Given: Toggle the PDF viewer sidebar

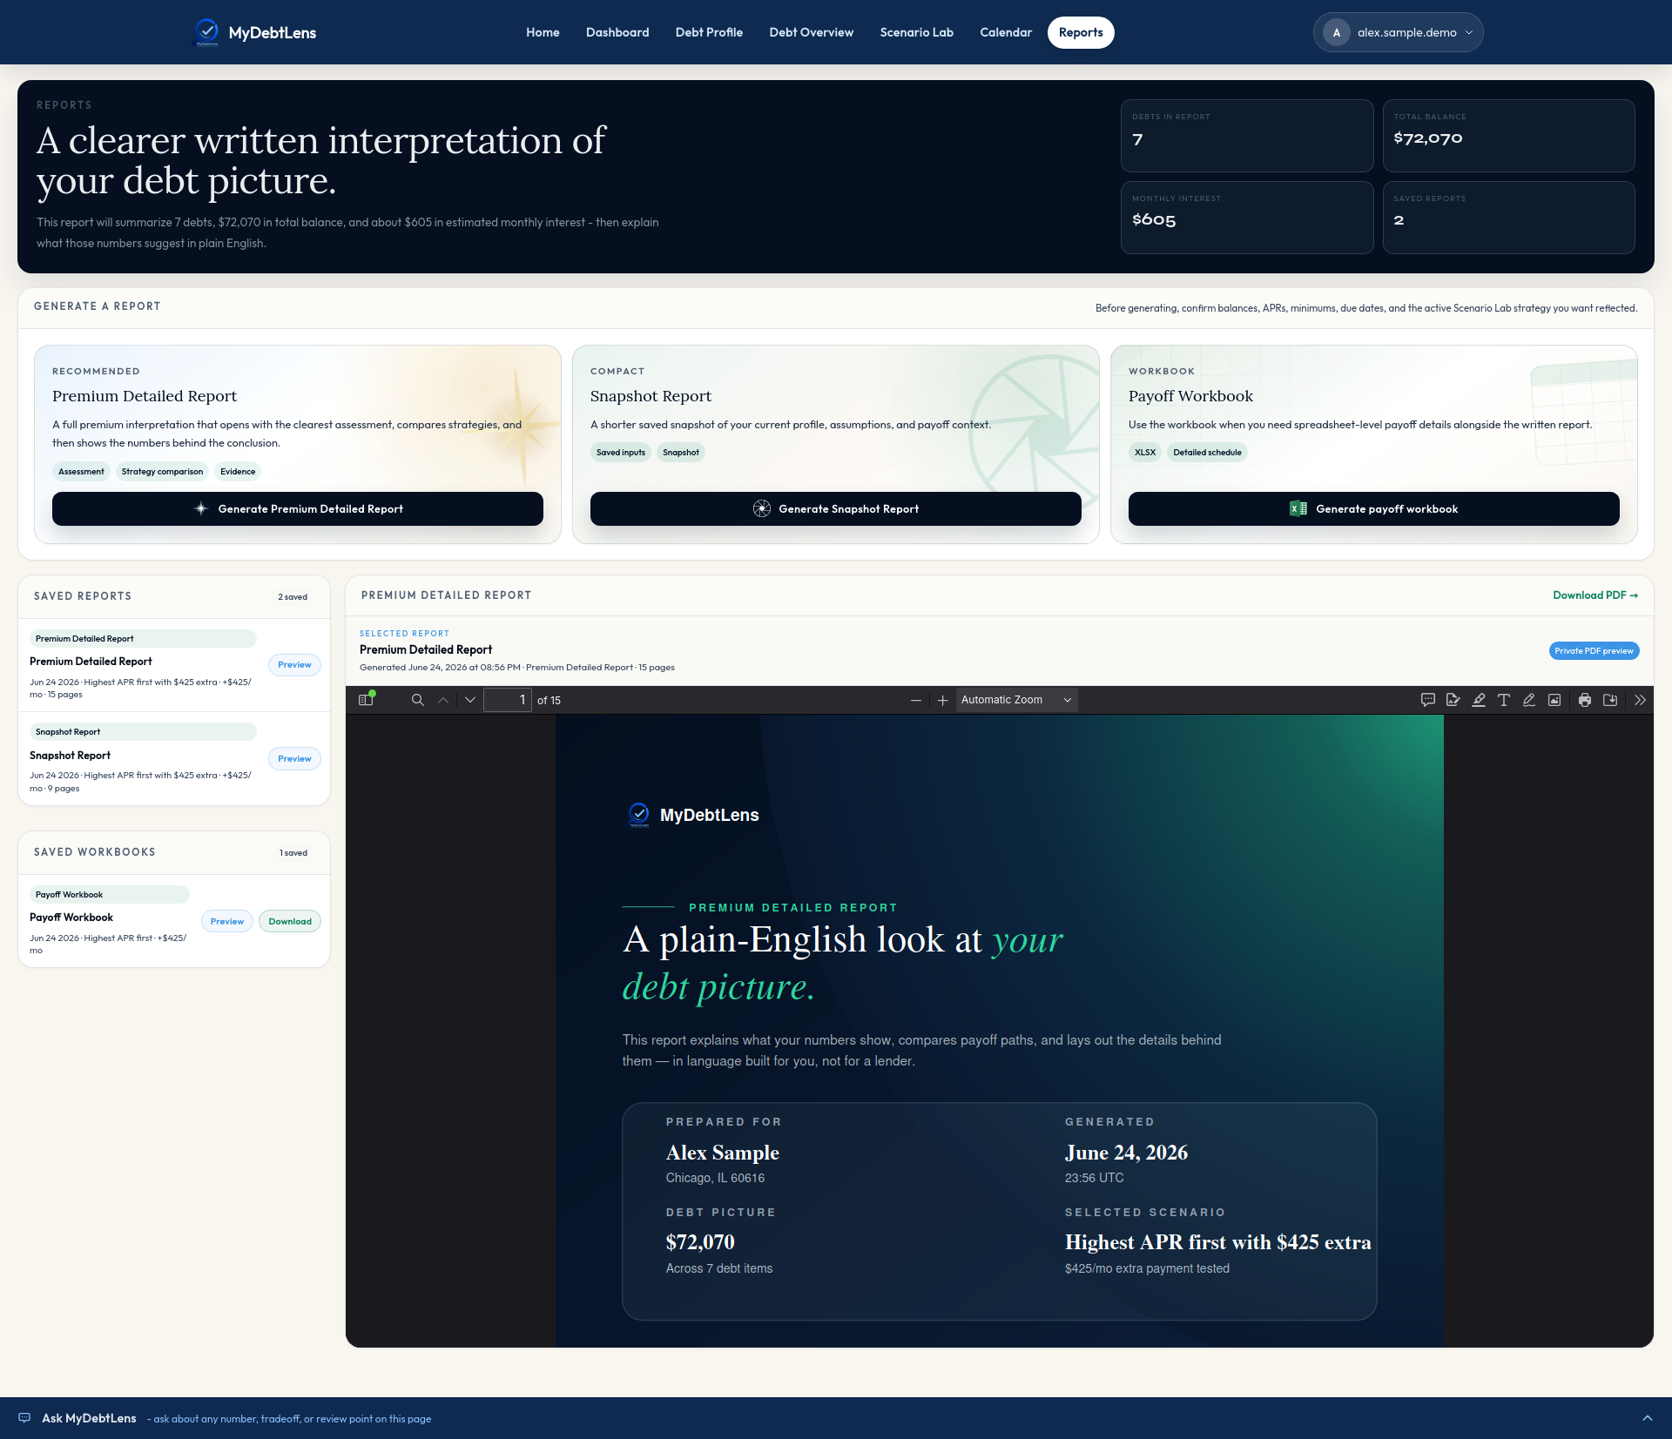Looking at the screenshot, I should pyautogui.click(x=367, y=700).
